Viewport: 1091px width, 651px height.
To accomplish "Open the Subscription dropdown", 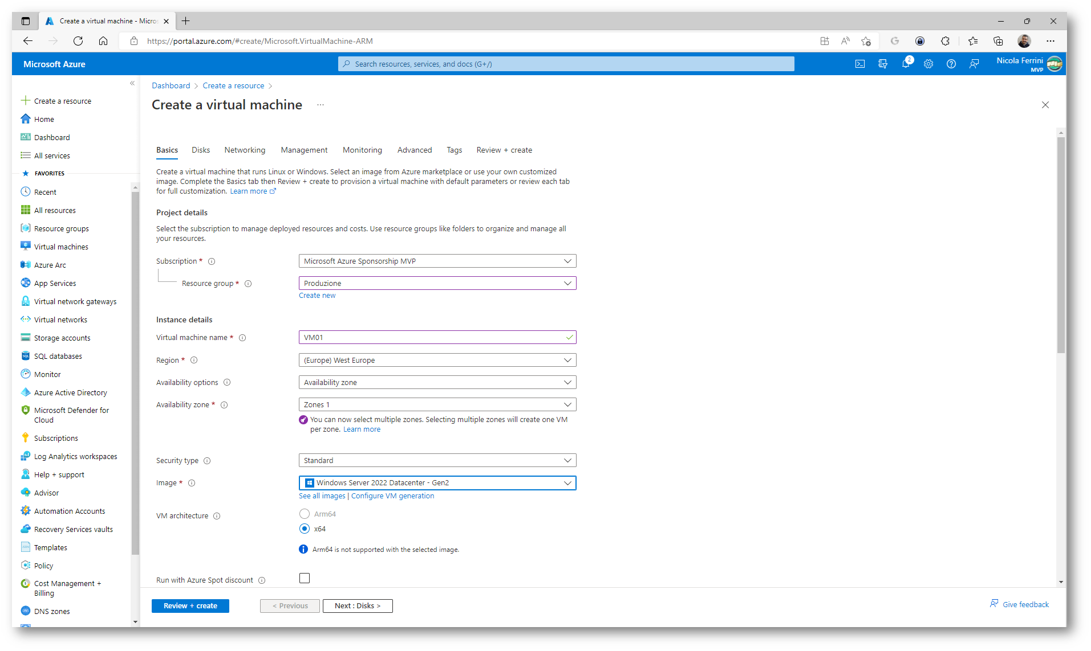I will [x=437, y=261].
